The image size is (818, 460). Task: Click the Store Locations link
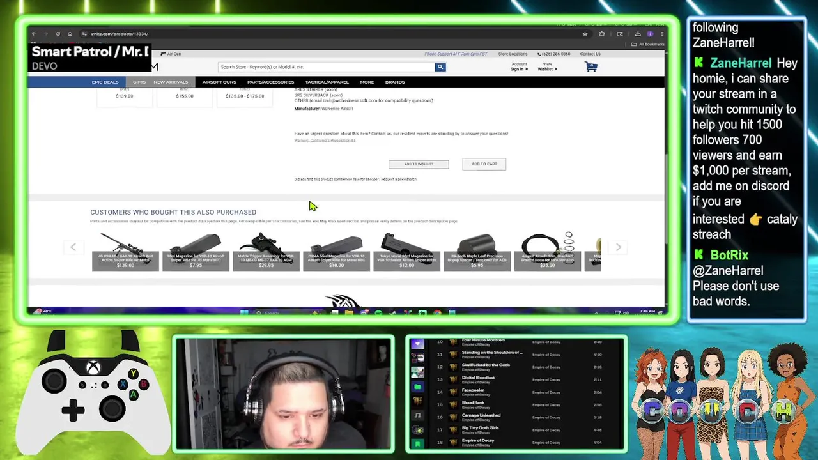(x=513, y=54)
